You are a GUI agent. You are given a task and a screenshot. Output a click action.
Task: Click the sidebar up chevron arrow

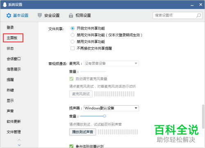click(19, 140)
